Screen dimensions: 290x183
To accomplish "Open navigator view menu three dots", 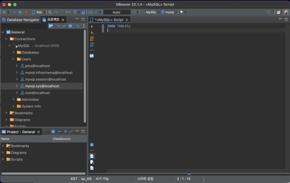I will click(84, 26).
